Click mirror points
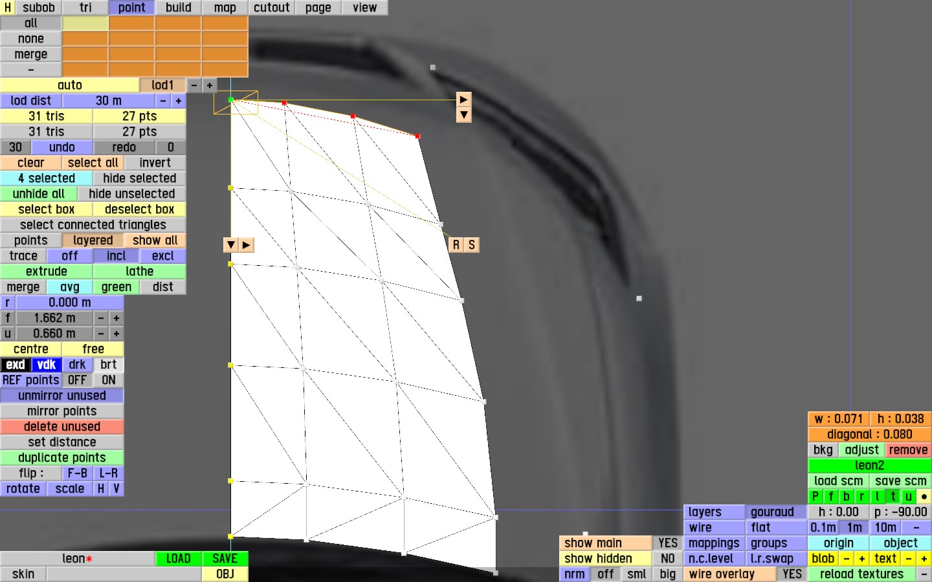The height and width of the screenshot is (582, 932). 62,411
